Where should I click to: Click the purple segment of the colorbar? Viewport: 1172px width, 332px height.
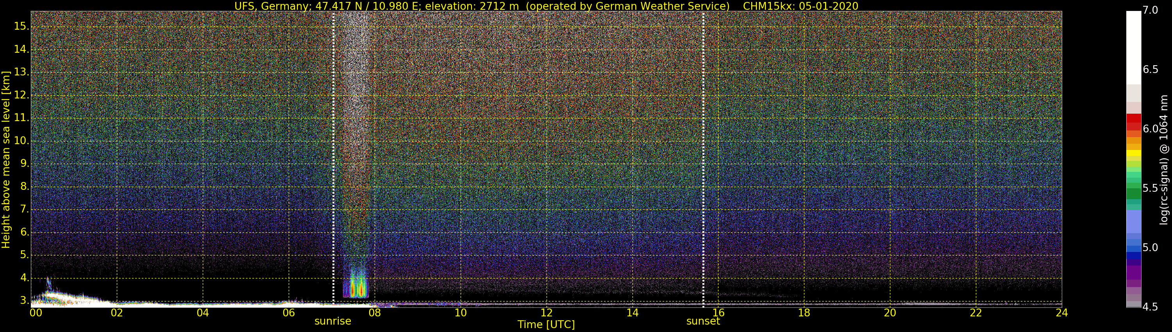click(1133, 272)
